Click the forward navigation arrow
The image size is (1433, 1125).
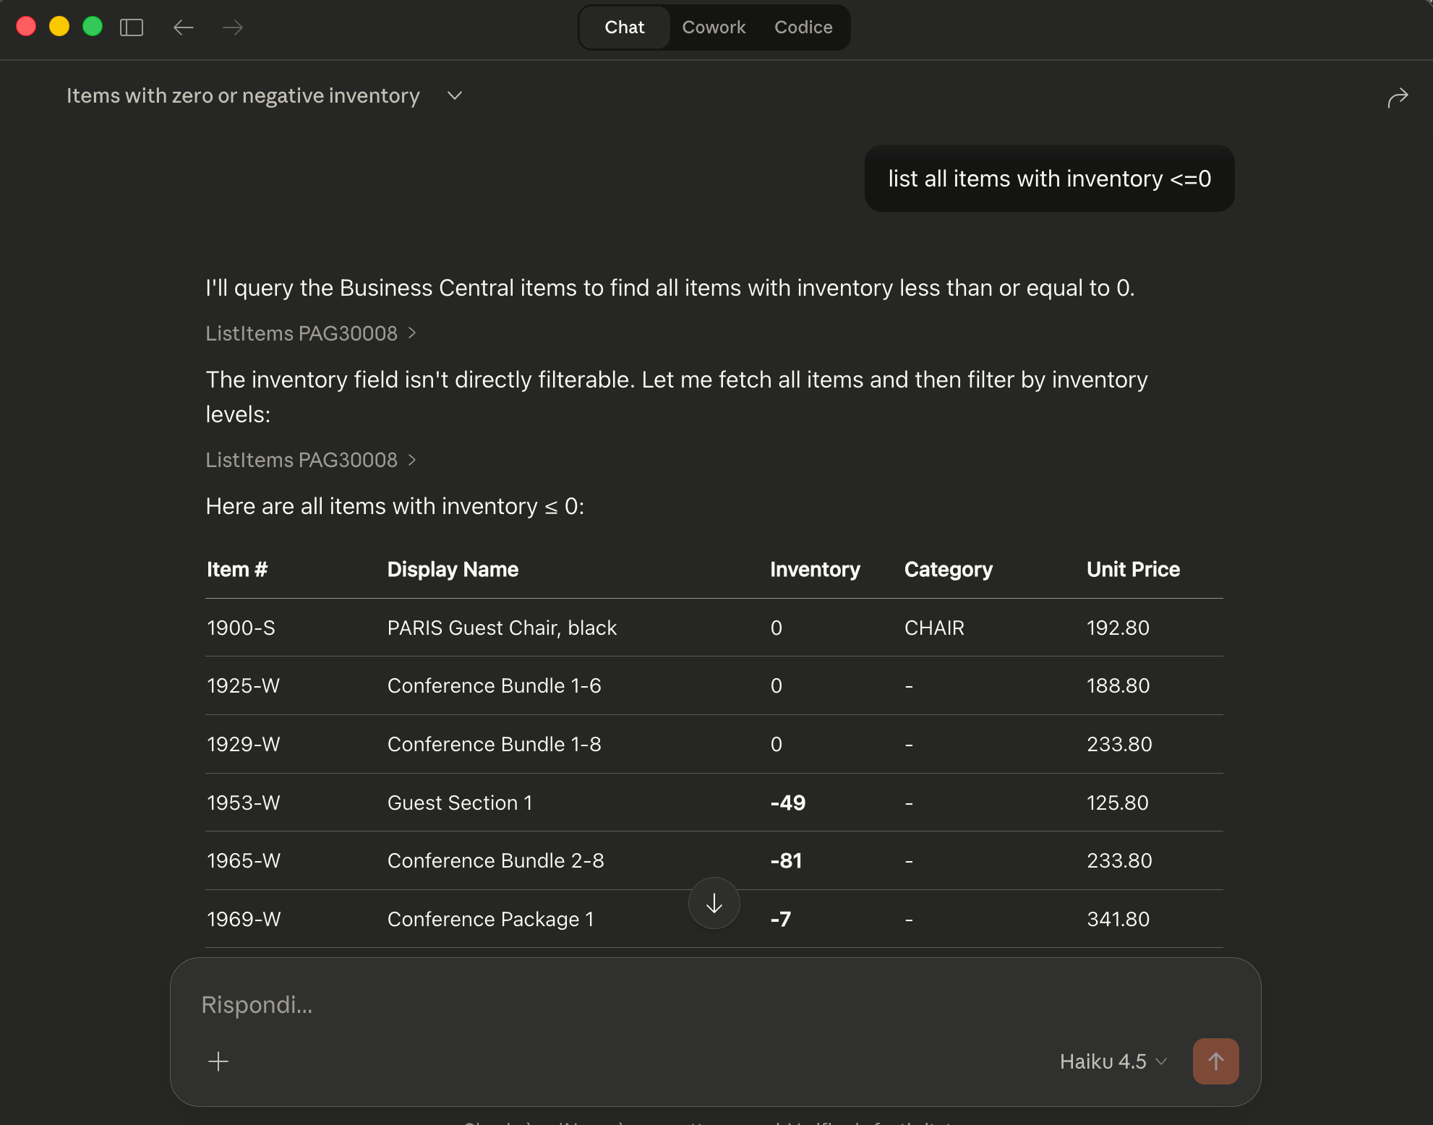tap(233, 27)
